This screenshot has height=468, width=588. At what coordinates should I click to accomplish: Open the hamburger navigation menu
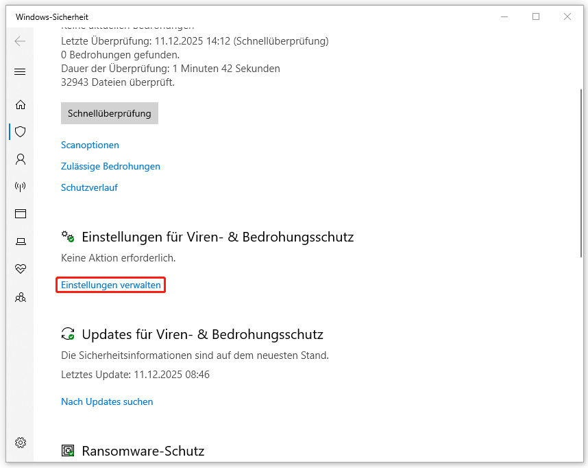[20, 71]
